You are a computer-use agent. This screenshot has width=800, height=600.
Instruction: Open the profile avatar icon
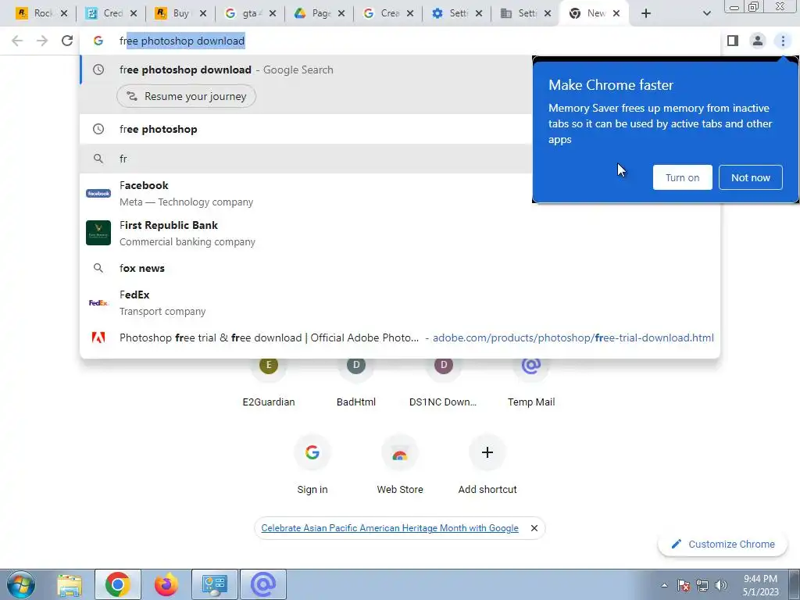[758, 41]
